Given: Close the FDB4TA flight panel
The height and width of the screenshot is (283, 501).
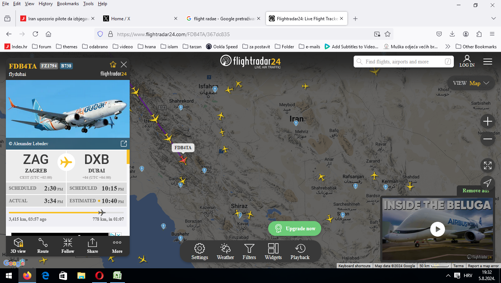Looking at the screenshot, I should (124, 64).
